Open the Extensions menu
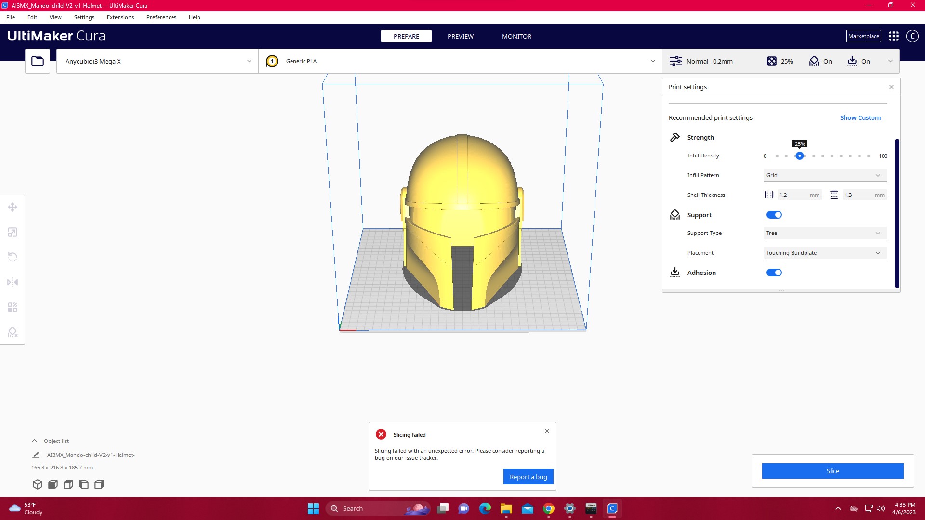 tap(120, 17)
